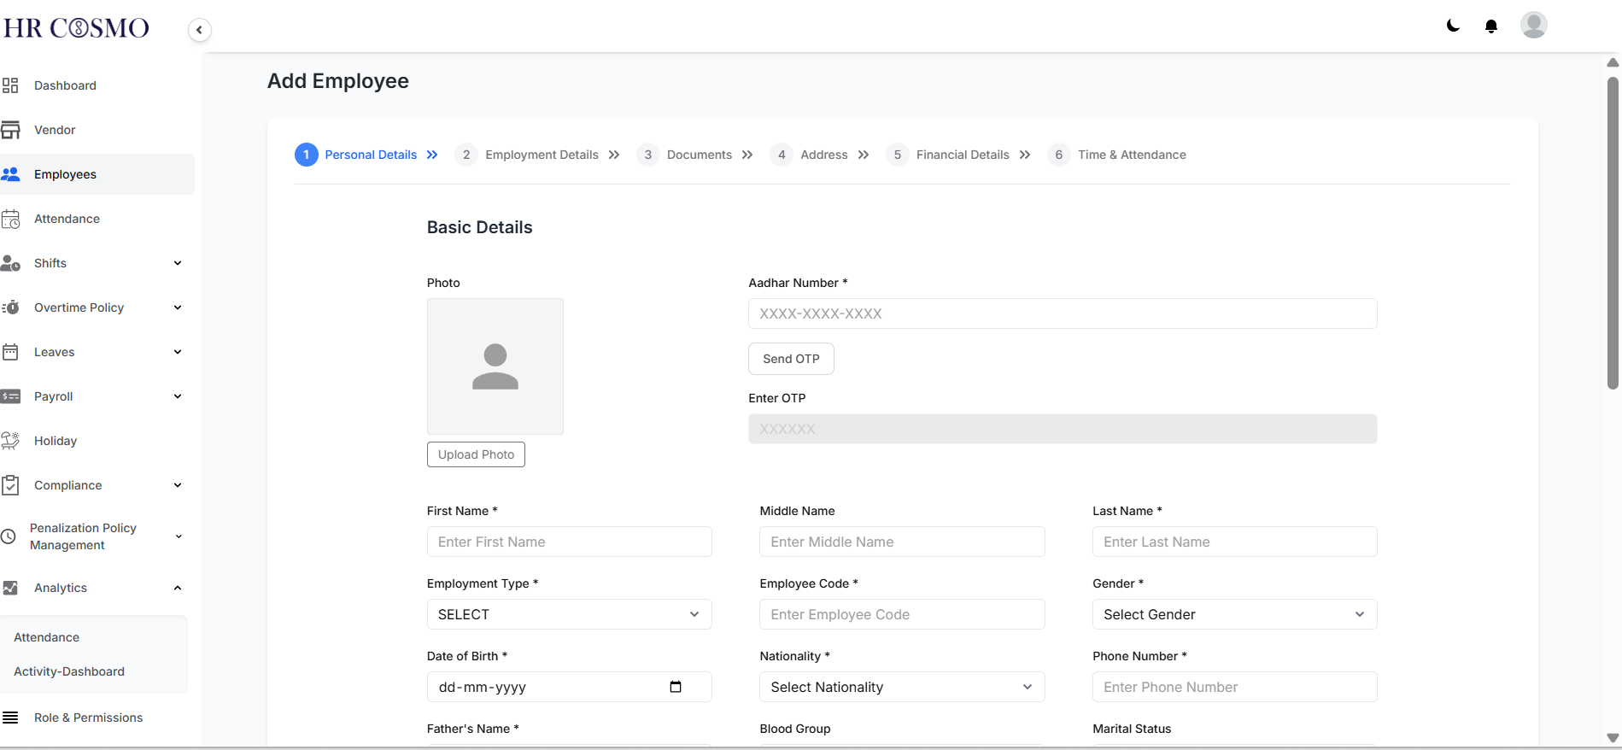Open the Employment Type dropdown

(x=569, y=614)
